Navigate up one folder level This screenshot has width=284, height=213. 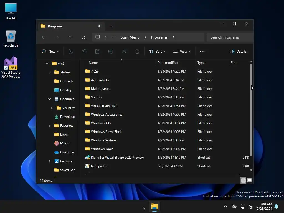coord(70,37)
